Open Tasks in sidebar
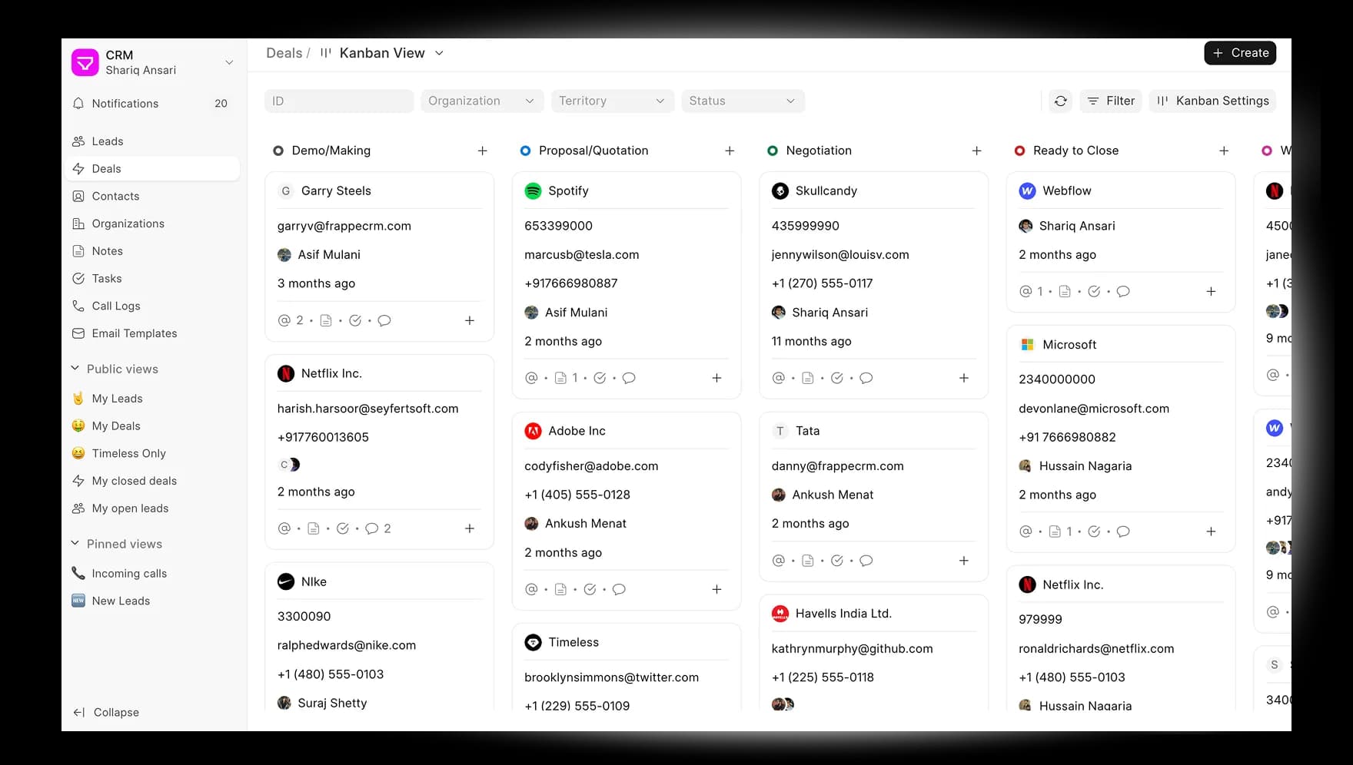The width and height of the screenshot is (1353, 765). 152,279
